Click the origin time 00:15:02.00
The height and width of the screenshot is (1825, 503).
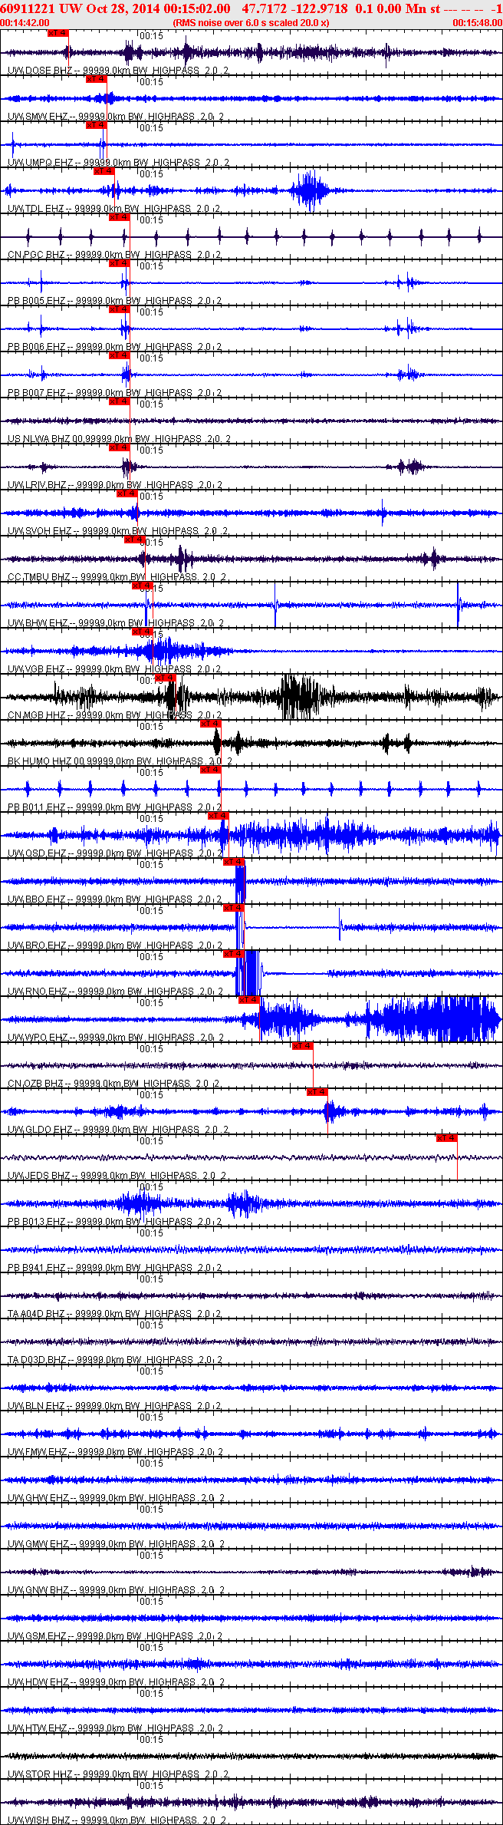click(x=196, y=8)
